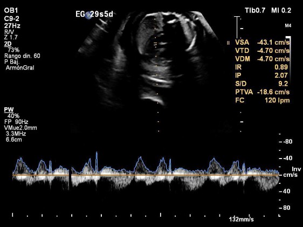Screen dimensions: 303x227
Task: Click the IR 0.89 resistance index value
Action: tap(261, 67)
